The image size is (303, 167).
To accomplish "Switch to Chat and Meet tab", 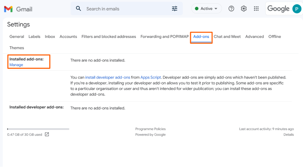I will point(227,36).
